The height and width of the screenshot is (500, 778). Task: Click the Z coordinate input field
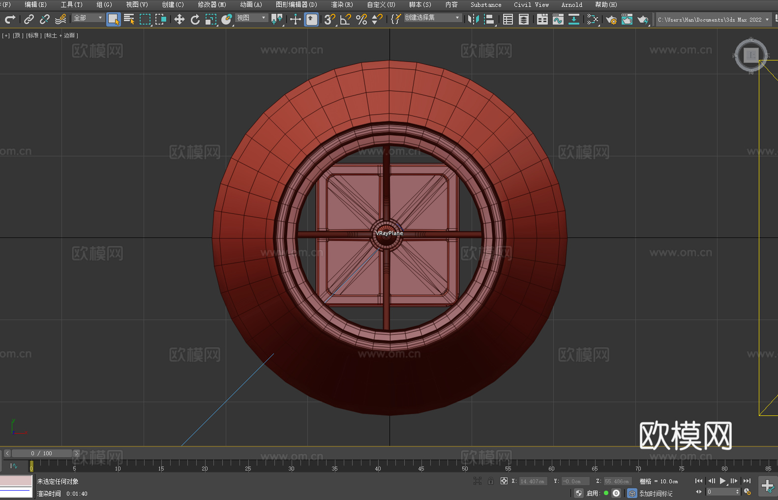pyautogui.click(x=617, y=481)
